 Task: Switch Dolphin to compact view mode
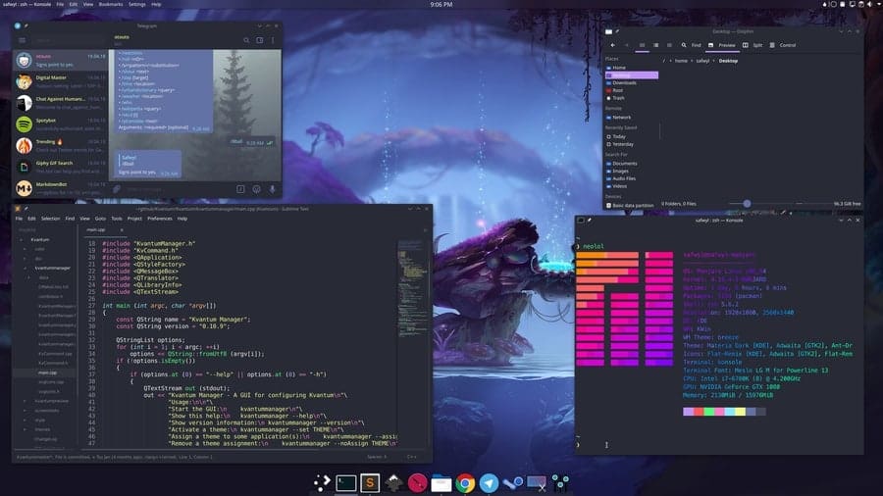click(x=655, y=45)
